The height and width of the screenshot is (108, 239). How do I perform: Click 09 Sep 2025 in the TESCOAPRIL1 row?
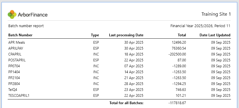[221, 96]
